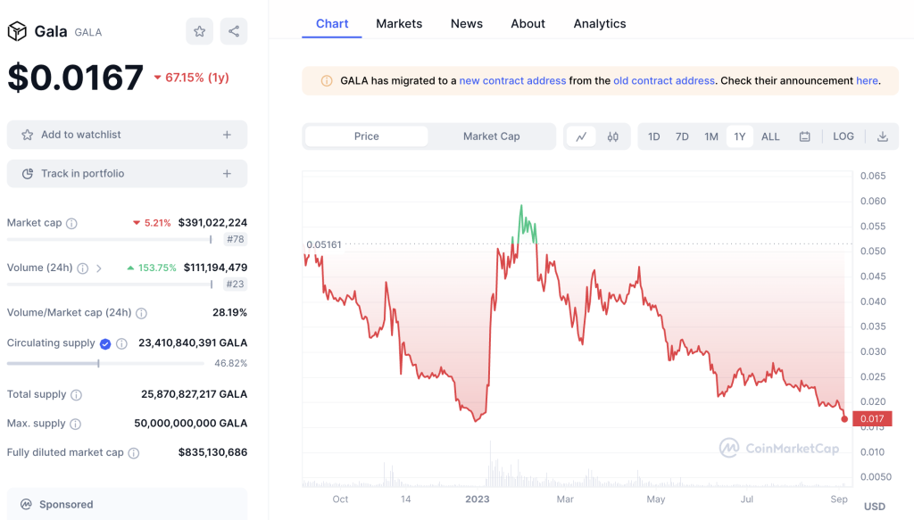The height and width of the screenshot is (520, 914).
Task: Click info icon beside Fully diluted market cap
Action: (134, 453)
